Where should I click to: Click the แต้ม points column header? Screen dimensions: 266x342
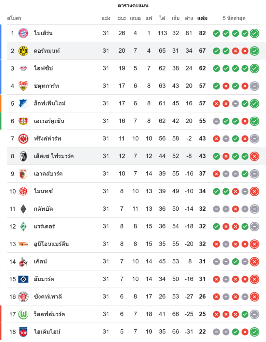(x=202, y=18)
